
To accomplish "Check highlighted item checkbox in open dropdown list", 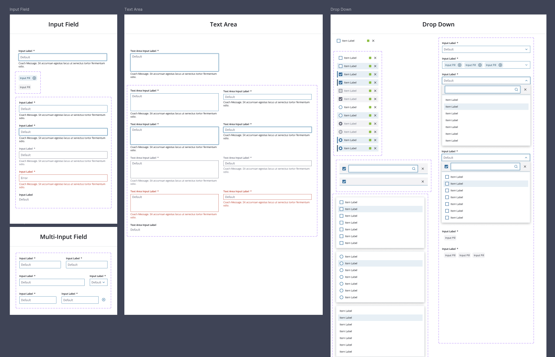I will pyautogui.click(x=447, y=184).
